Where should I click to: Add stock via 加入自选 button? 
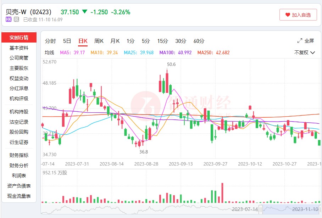click(298, 15)
